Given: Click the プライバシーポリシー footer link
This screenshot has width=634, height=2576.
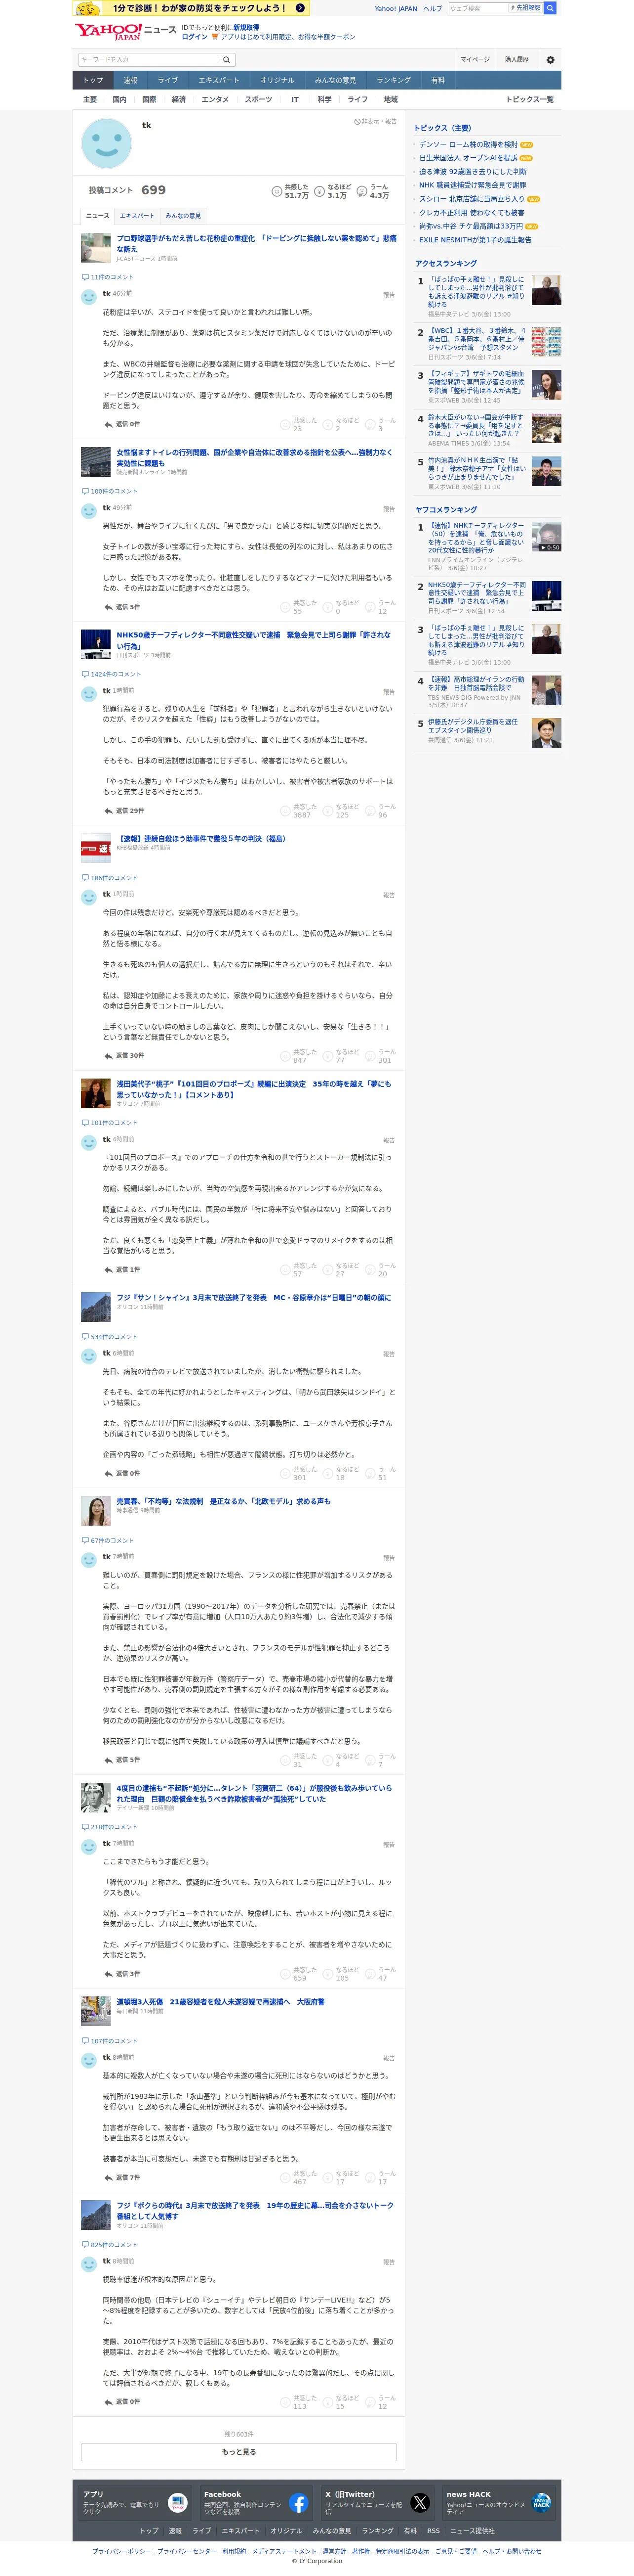Looking at the screenshot, I should 123,2551.
